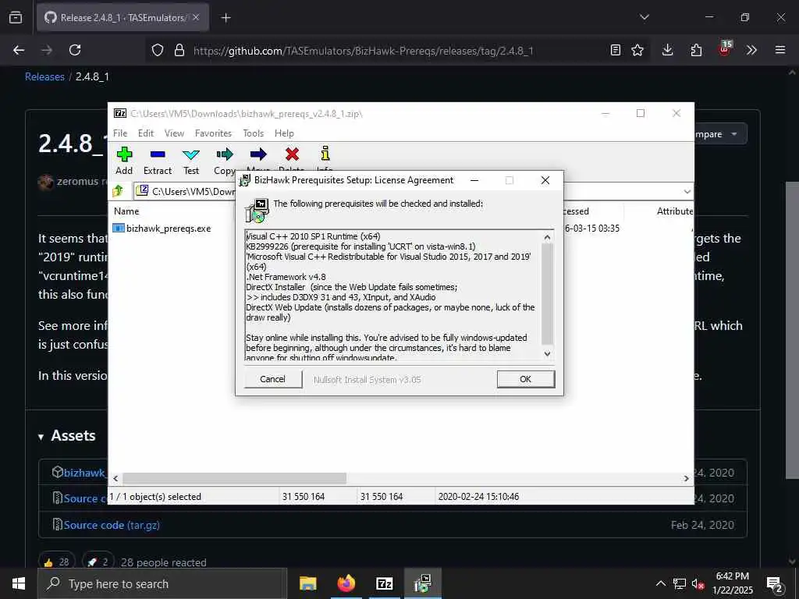
Task: Open the Firefox extensions puzzle icon
Action: (696, 50)
